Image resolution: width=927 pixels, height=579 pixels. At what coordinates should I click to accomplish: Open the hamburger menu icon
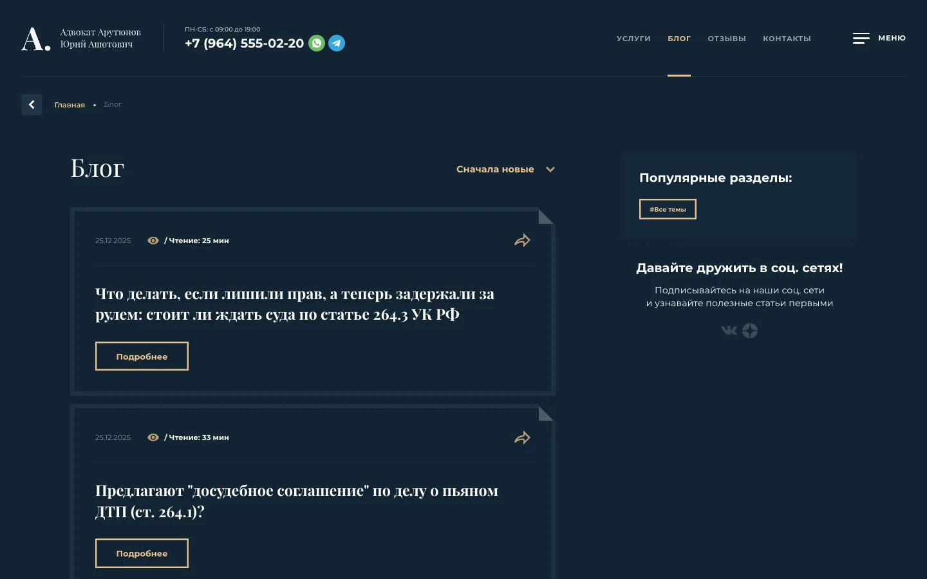point(861,39)
